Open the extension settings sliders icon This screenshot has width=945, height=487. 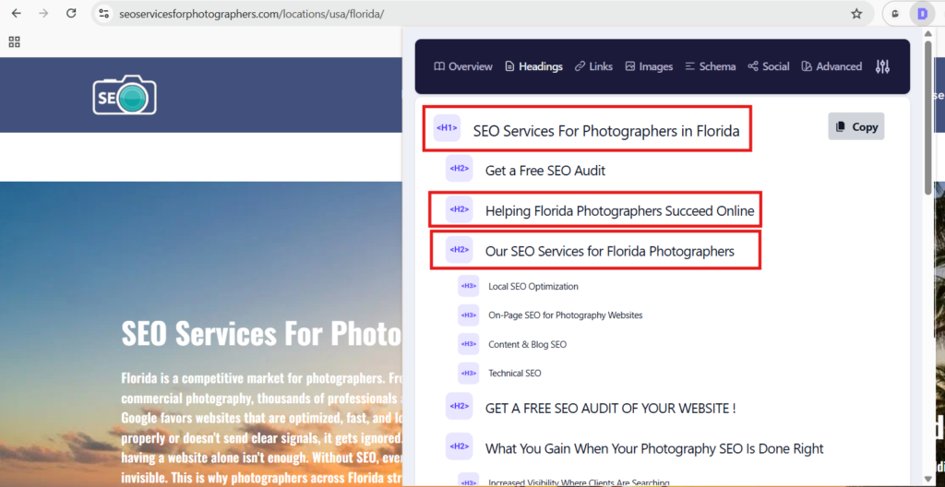(883, 66)
